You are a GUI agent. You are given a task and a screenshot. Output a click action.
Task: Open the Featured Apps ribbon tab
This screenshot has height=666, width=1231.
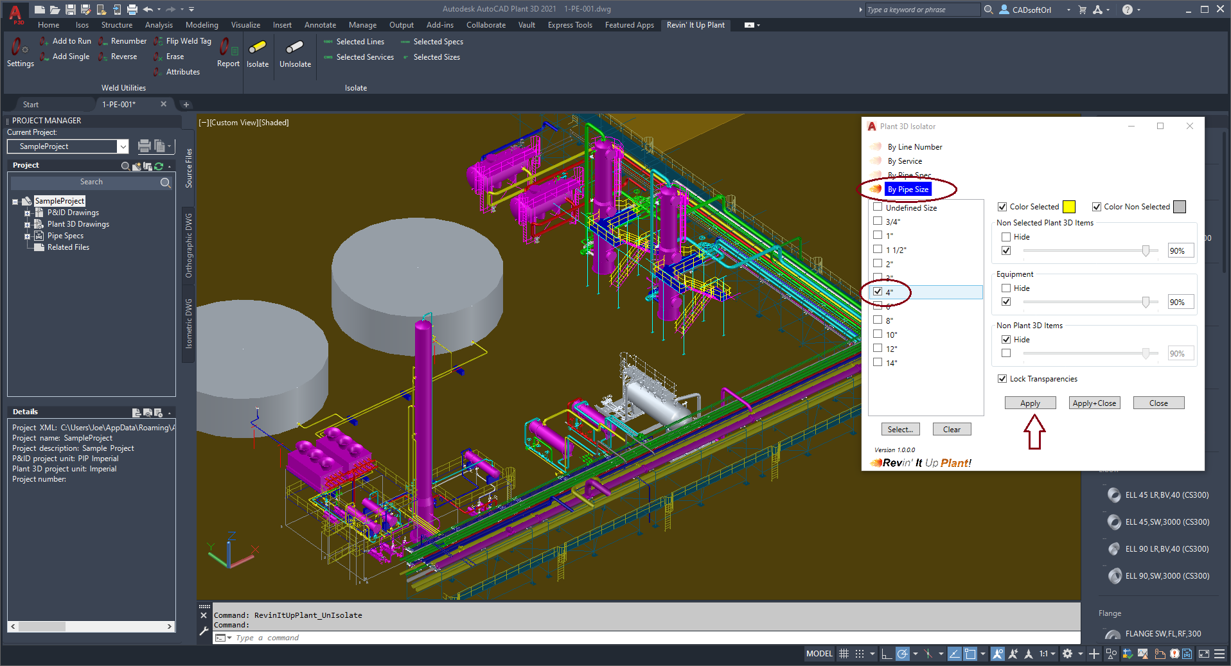[x=629, y=25]
